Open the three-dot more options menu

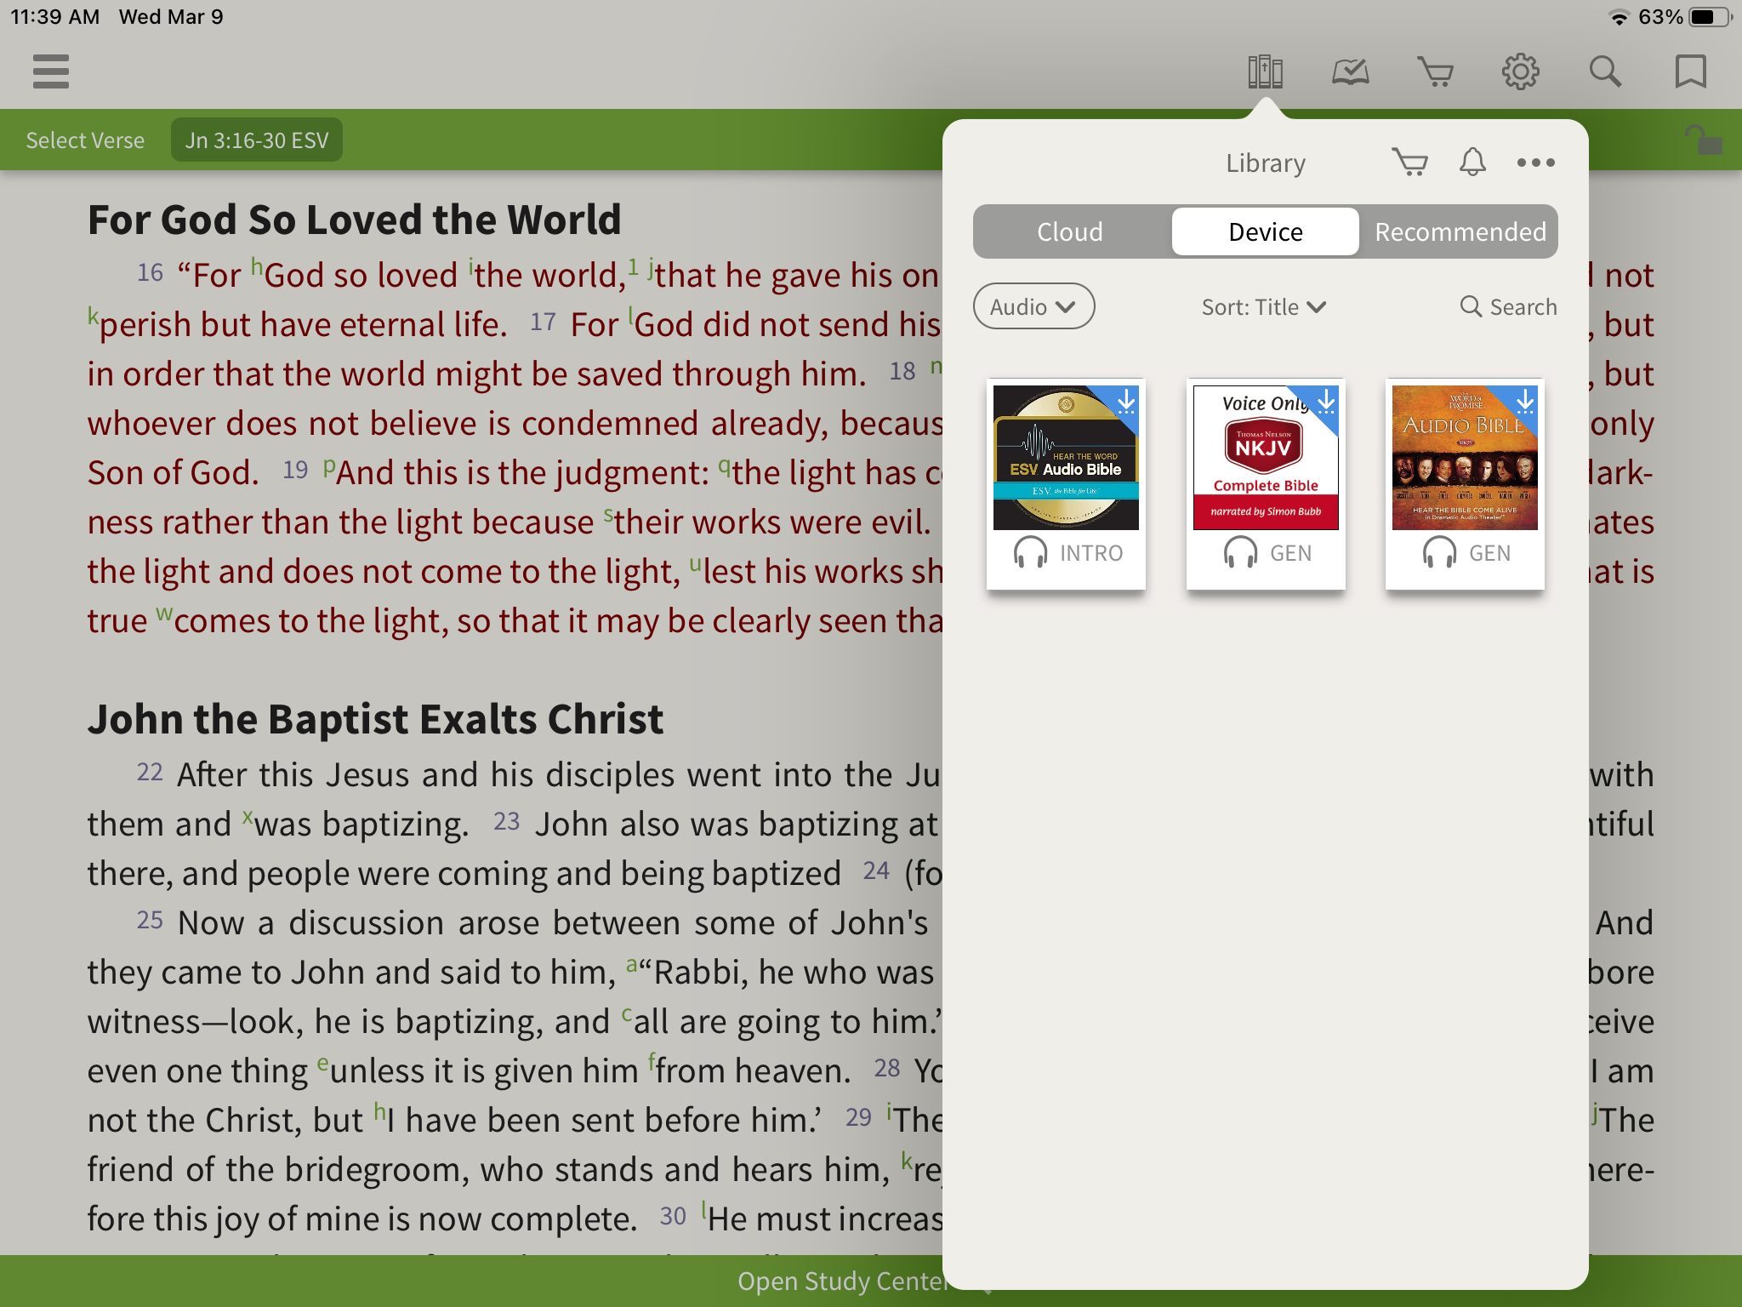1536,163
